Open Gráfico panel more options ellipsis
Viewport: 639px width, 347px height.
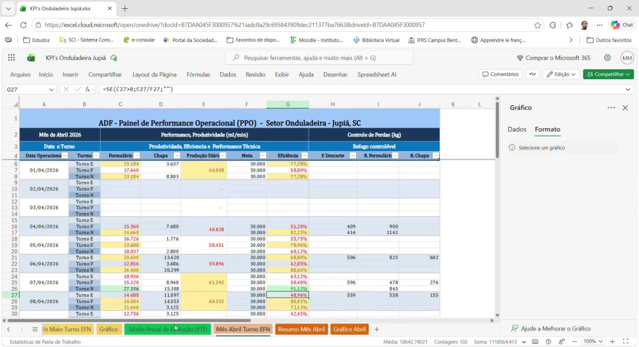coord(611,108)
